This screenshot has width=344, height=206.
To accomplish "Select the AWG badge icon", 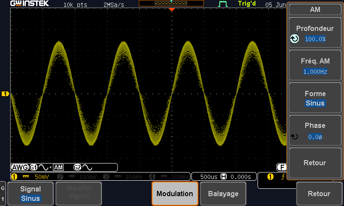I will [x=20, y=167].
